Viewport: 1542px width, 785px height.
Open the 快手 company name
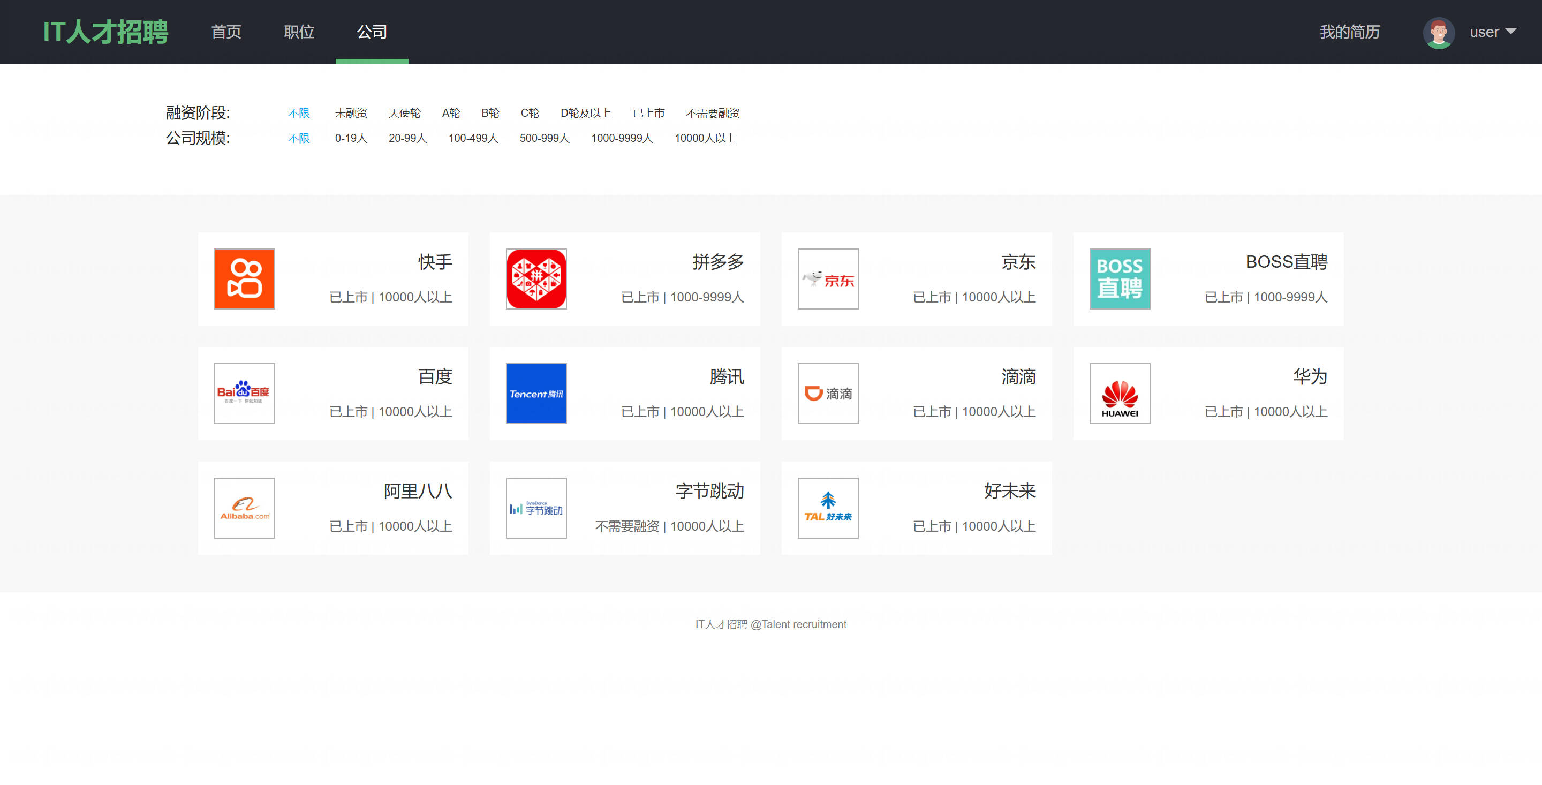[x=435, y=262]
